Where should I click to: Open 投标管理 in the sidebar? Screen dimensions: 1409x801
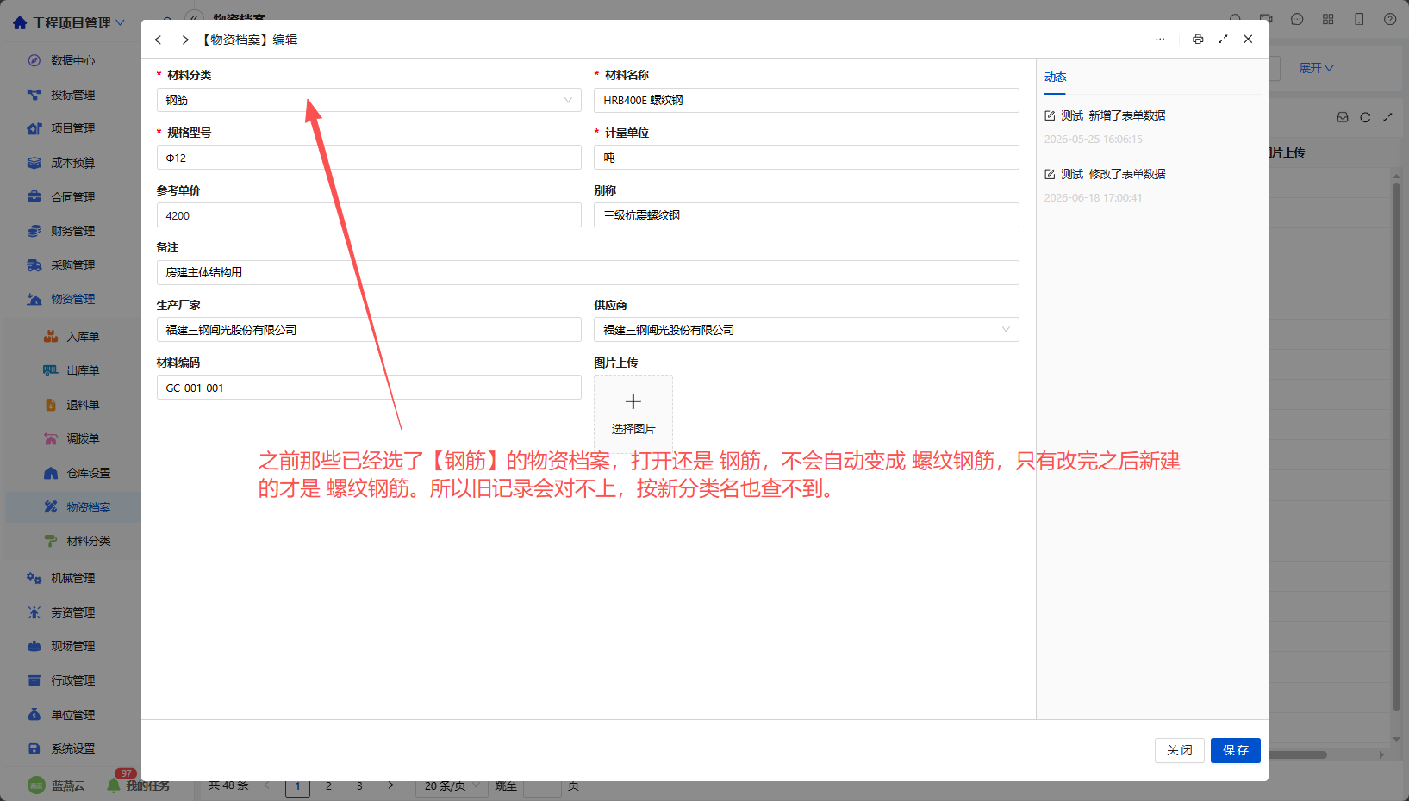pos(71,95)
